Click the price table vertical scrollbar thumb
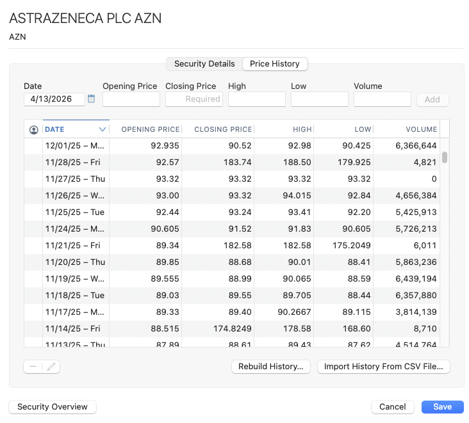The height and width of the screenshot is (423, 469). 445,157
